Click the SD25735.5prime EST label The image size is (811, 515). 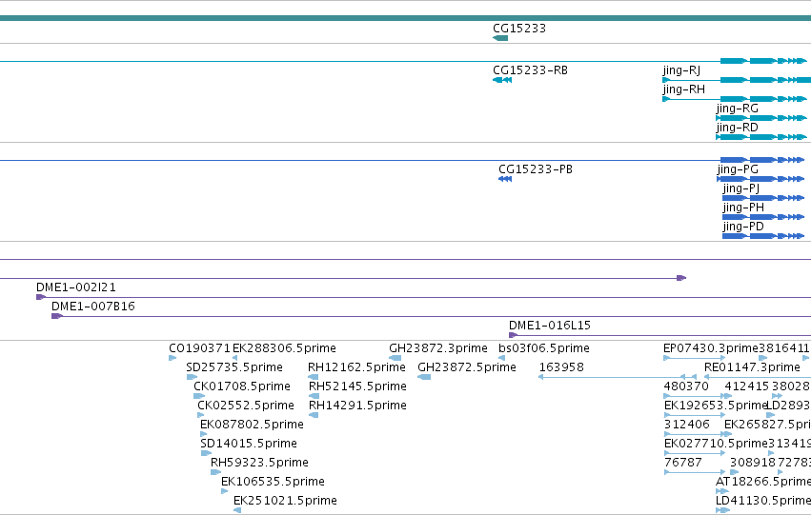click(x=234, y=367)
